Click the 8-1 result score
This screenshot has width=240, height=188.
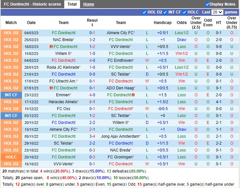pyautogui.click(x=92, y=102)
